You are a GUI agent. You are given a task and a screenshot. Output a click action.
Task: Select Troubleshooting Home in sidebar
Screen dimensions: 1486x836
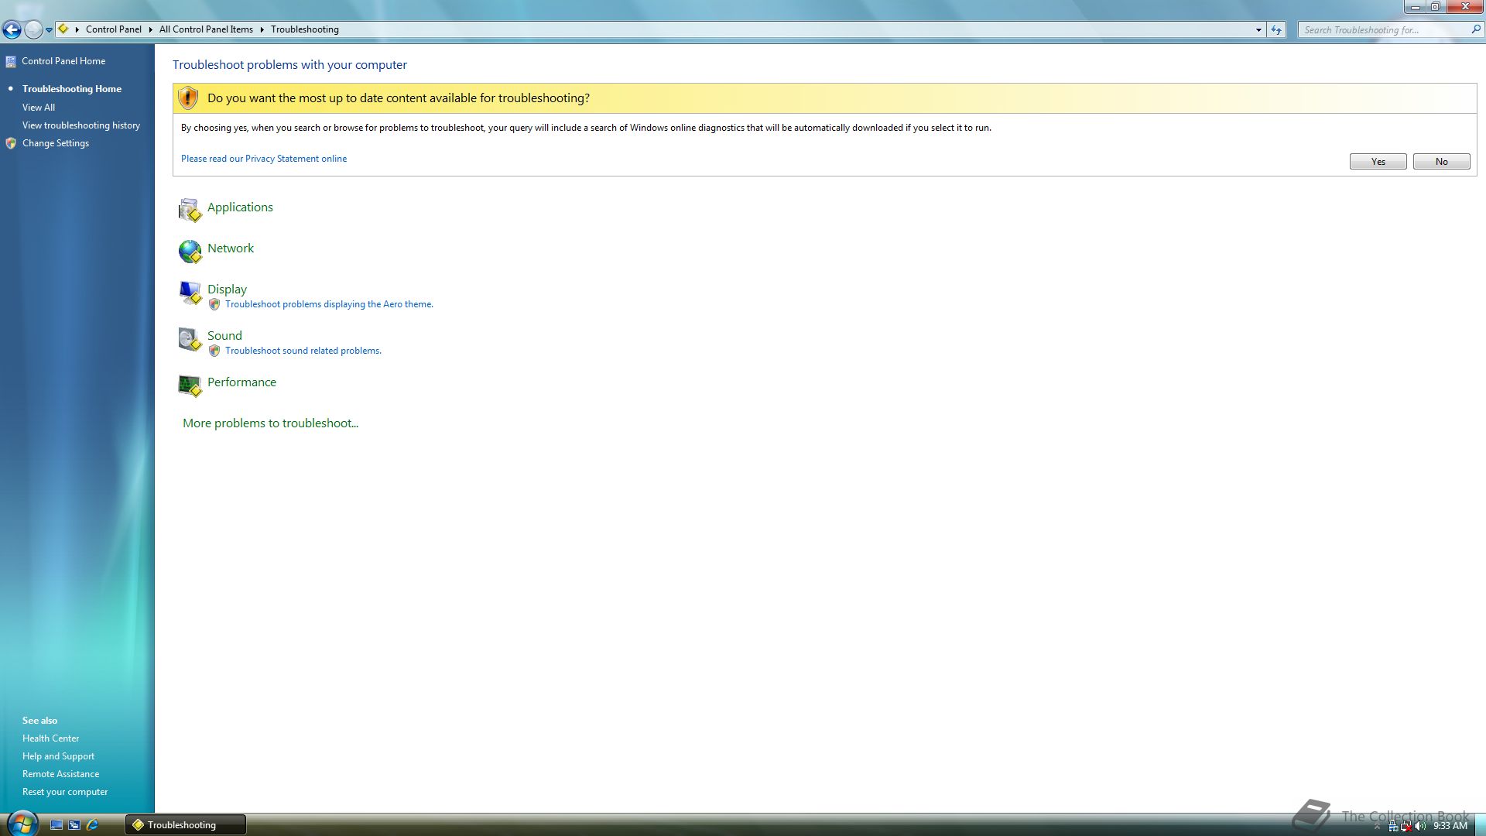click(72, 89)
